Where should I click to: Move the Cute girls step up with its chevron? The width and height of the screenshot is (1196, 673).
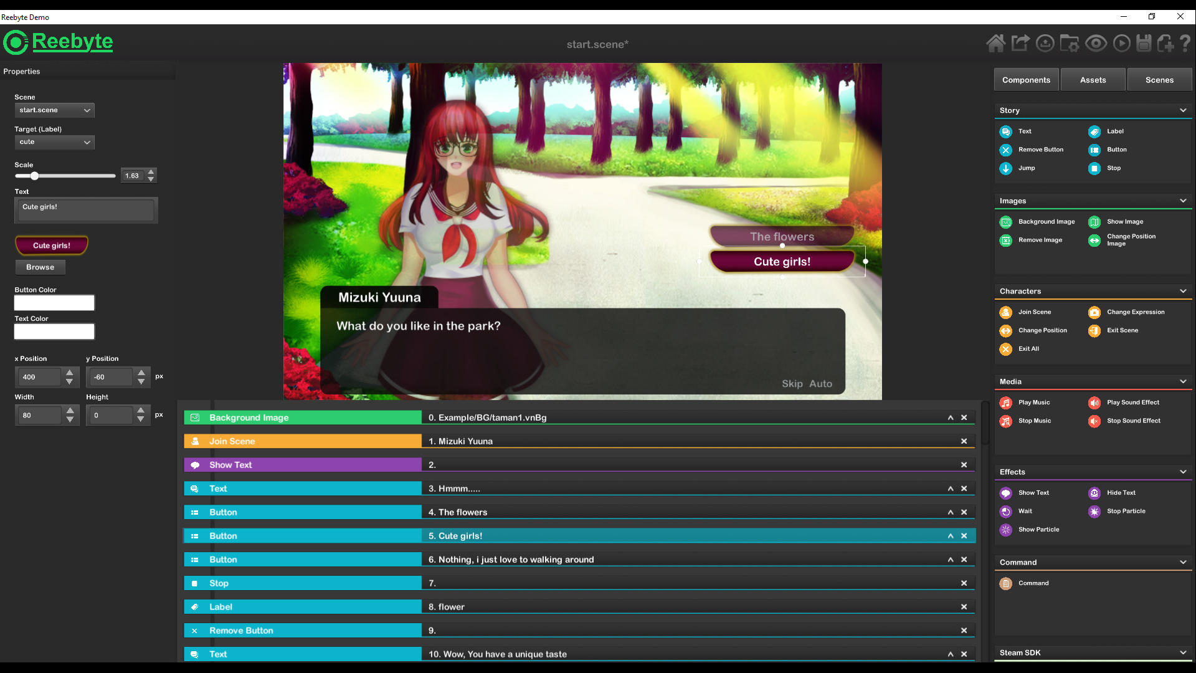(x=950, y=535)
